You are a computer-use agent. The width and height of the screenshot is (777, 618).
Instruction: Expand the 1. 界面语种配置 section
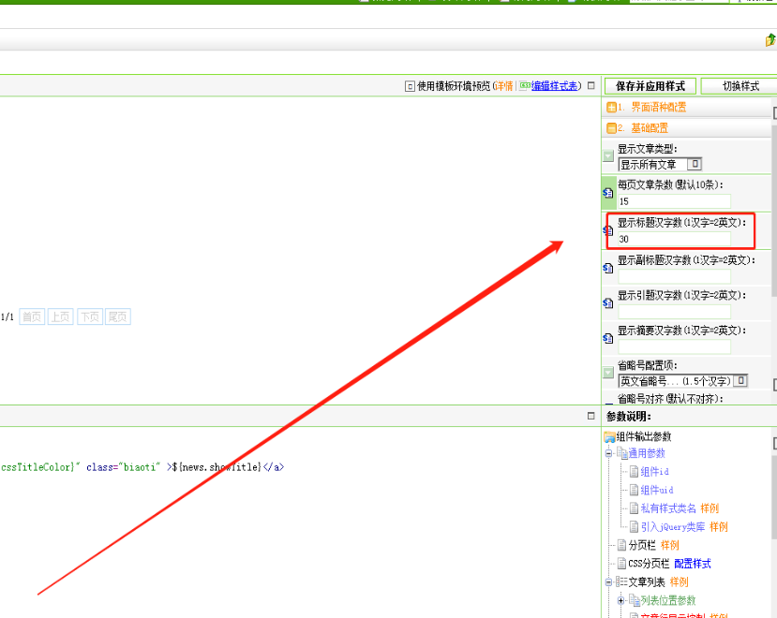[x=611, y=108]
